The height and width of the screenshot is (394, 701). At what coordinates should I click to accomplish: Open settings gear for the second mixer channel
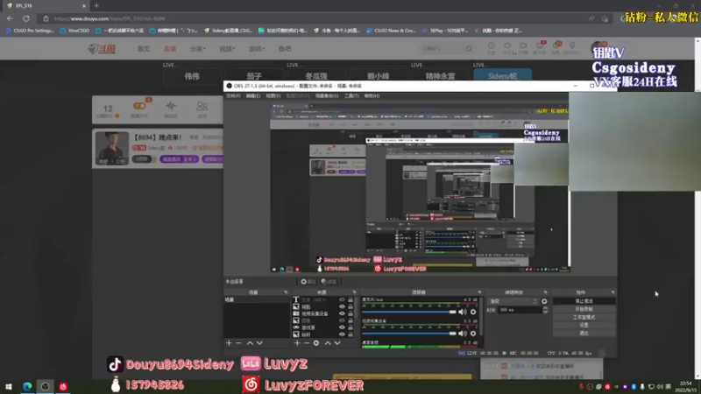coord(473,334)
